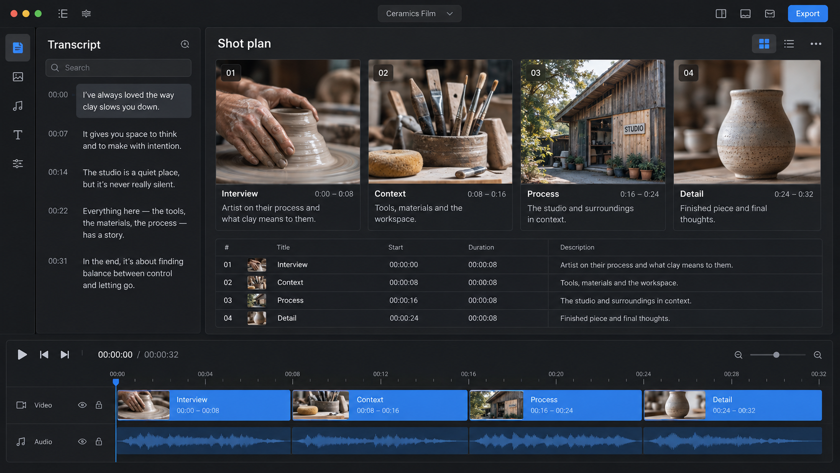Toggle the side panel layout icon
Viewport: 840px width, 473px height.
(721, 14)
